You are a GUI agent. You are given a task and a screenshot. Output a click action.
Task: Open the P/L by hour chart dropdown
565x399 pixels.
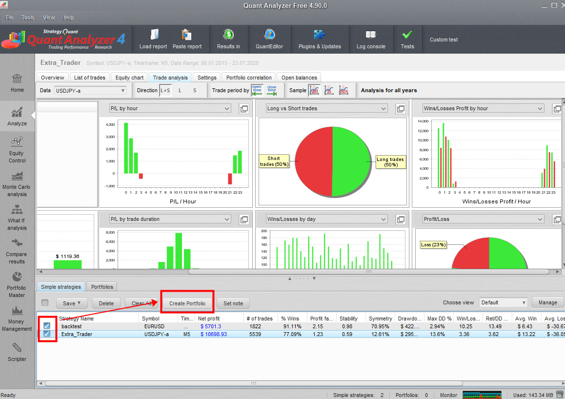(170, 109)
